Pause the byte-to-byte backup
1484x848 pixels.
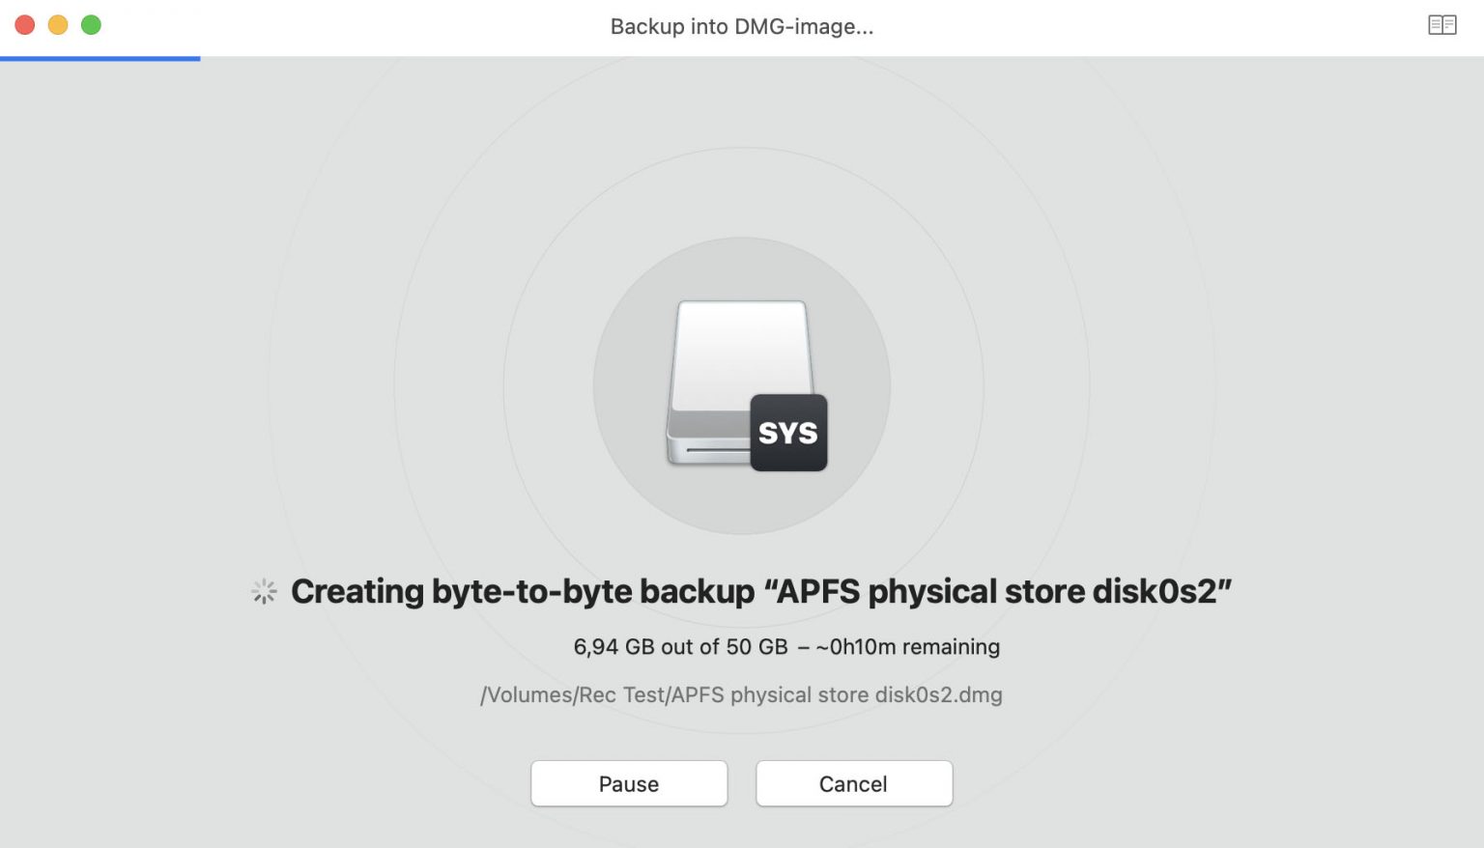(628, 783)
